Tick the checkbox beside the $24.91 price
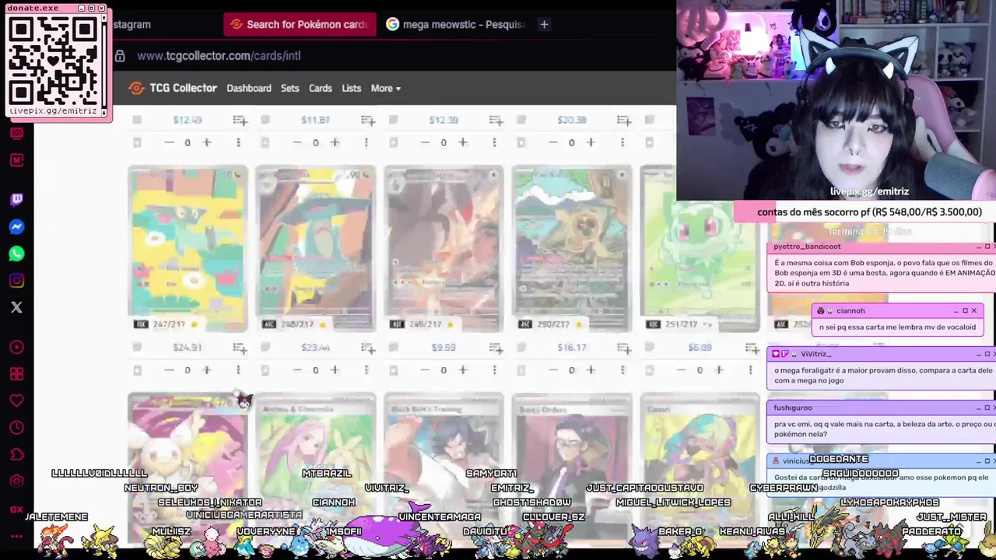The height and width of the screenshot is (560, 996). 137,347
